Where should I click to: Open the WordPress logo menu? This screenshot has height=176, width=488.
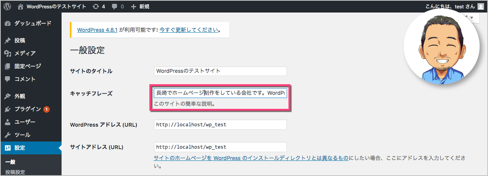[x=8, y=6]
